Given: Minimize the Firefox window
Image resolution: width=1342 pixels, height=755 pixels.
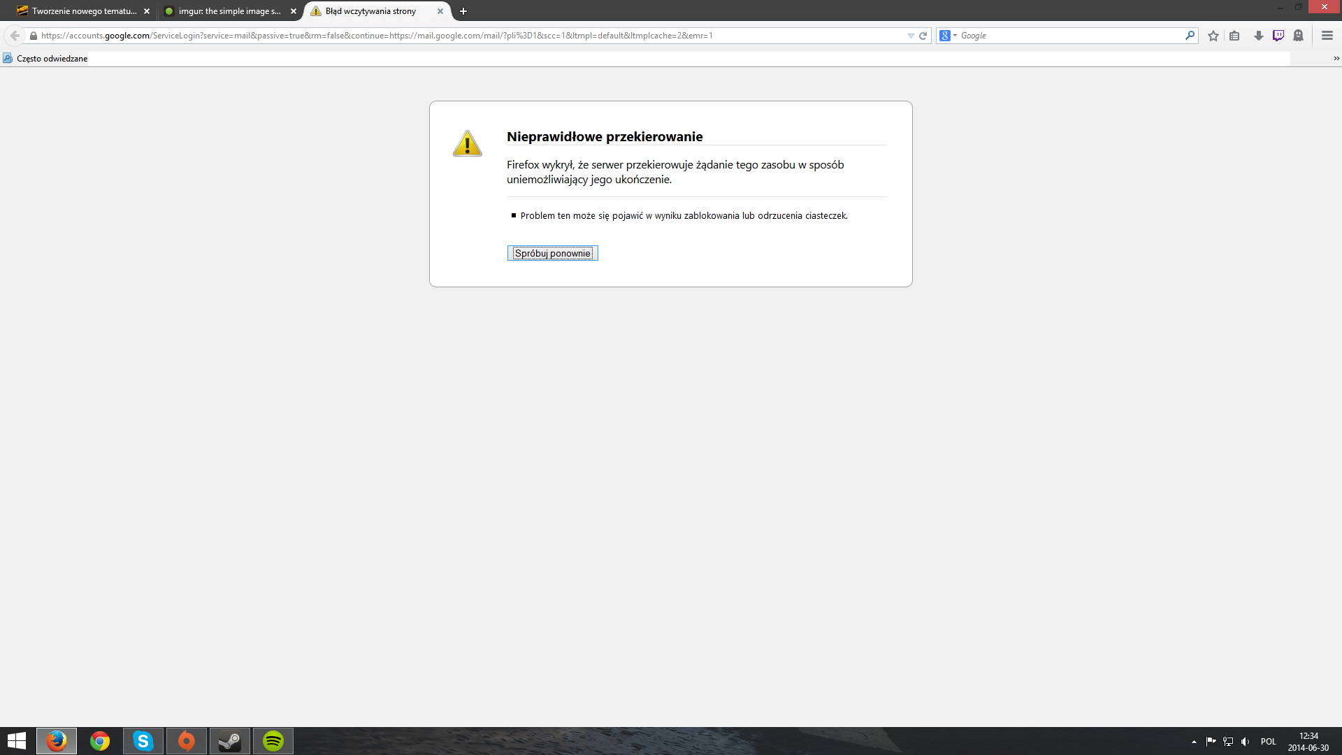Looking at the screenshot, I should coord(1280,7).
